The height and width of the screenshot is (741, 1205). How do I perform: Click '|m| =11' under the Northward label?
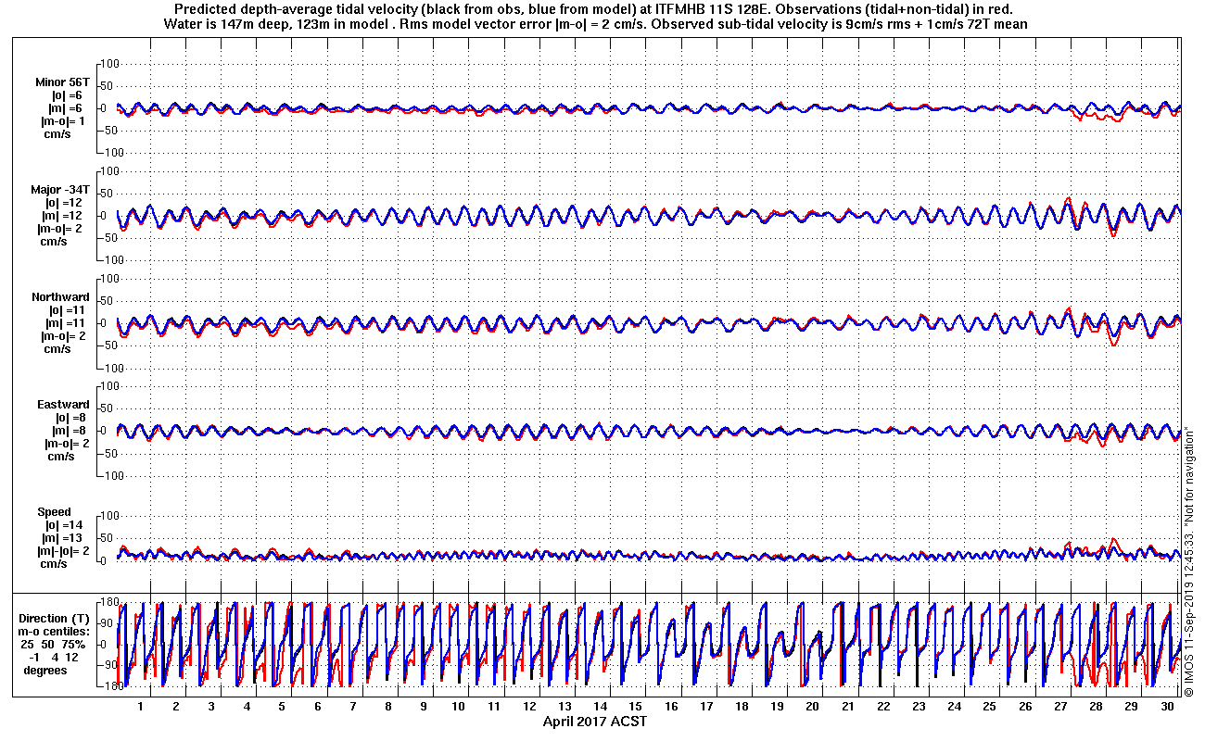66,322
